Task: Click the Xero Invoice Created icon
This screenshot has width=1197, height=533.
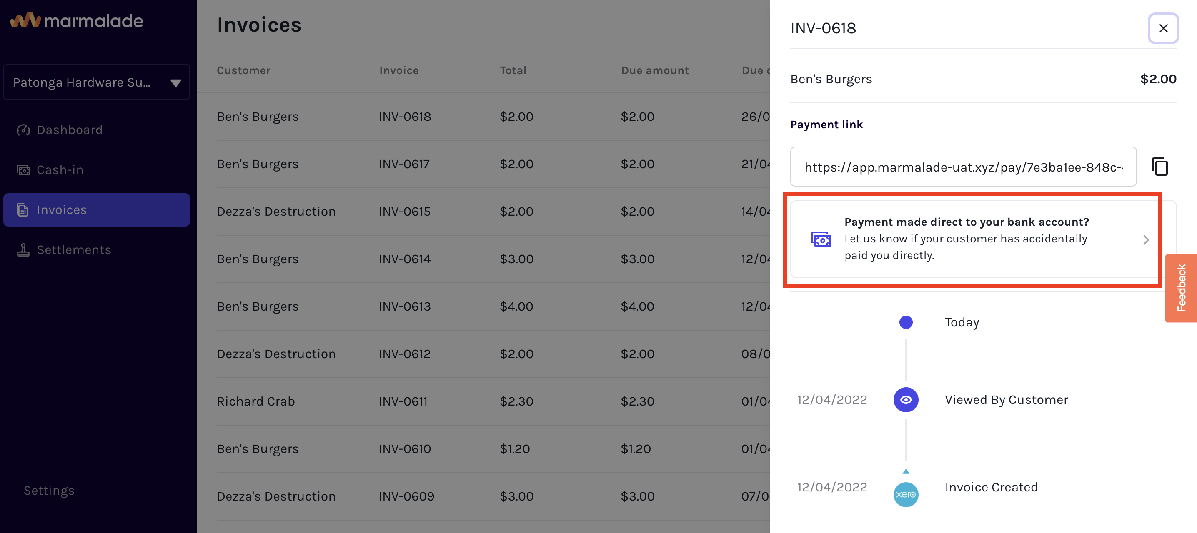Action: (905, 494)
